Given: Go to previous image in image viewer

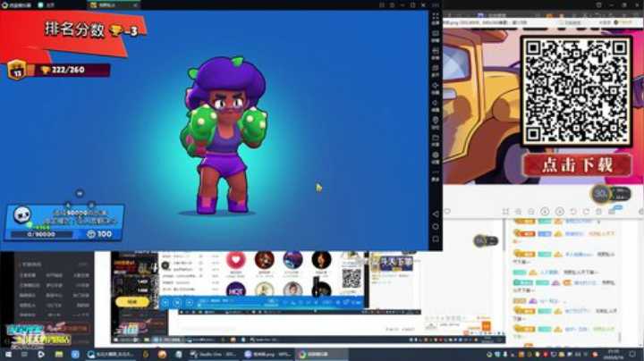Looking at the screenshot, I should tap(545, 211).
